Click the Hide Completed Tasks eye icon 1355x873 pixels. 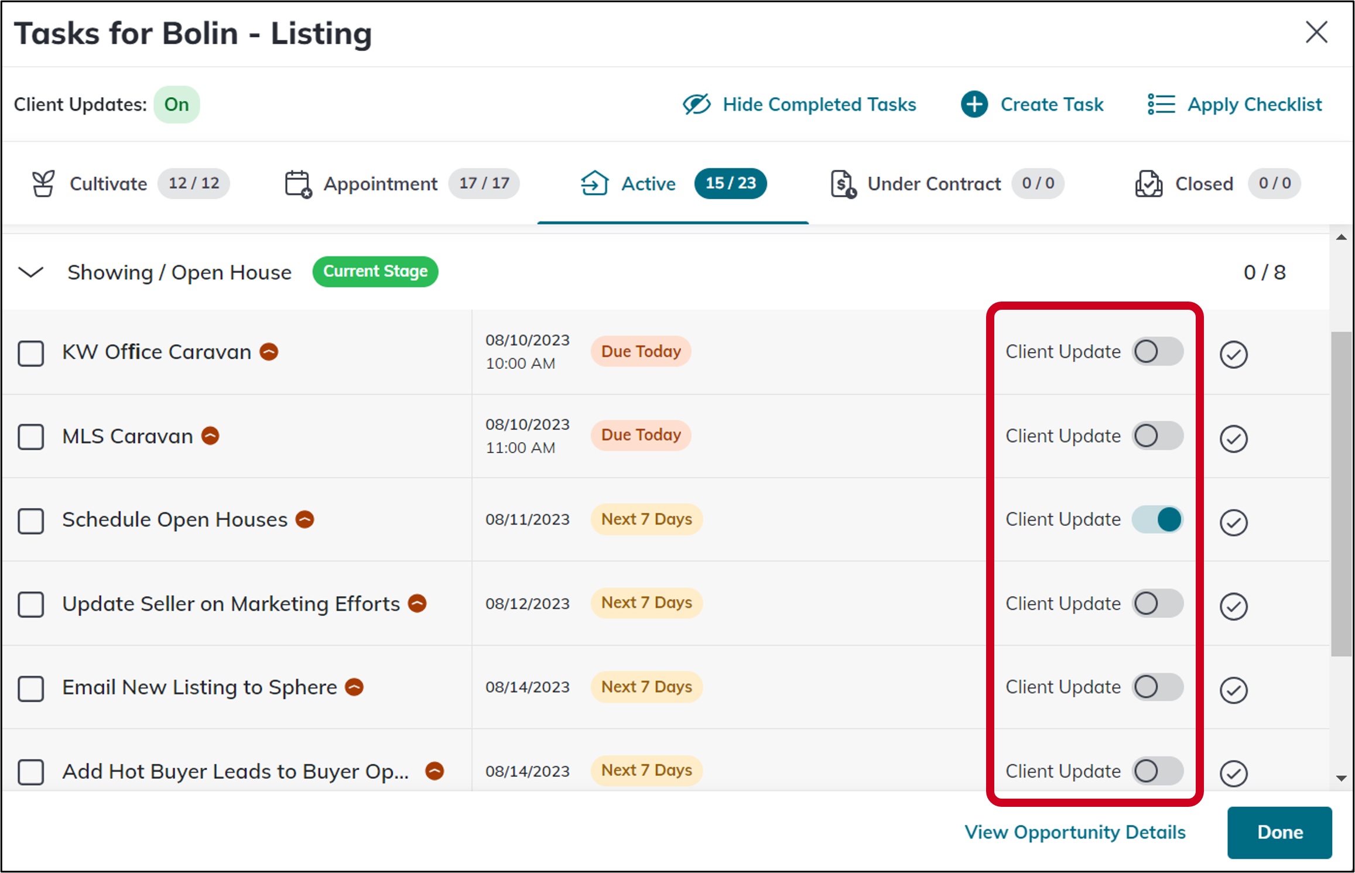[x=696, y=104]
